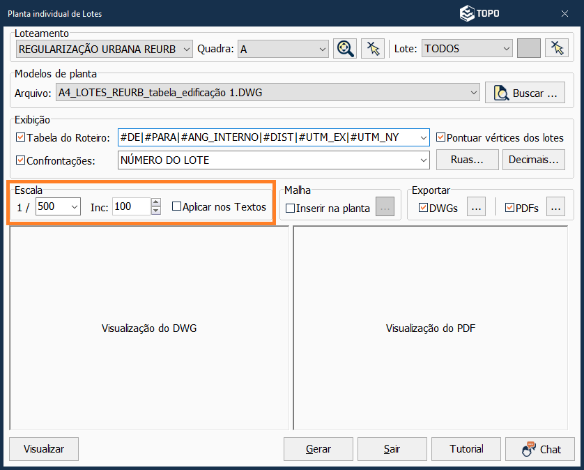Enable Aplicar nos Textos checkbox

click(x=176, y=206)
